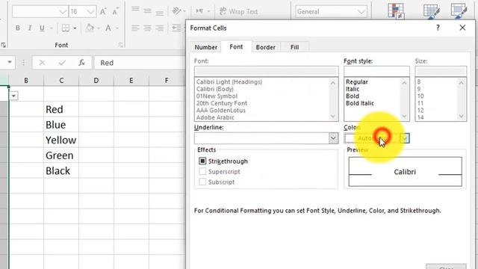The width and height of the screenshot is (478, 269).
Task: Click the formula bar Enter checkmark
Action: (62, 63)
